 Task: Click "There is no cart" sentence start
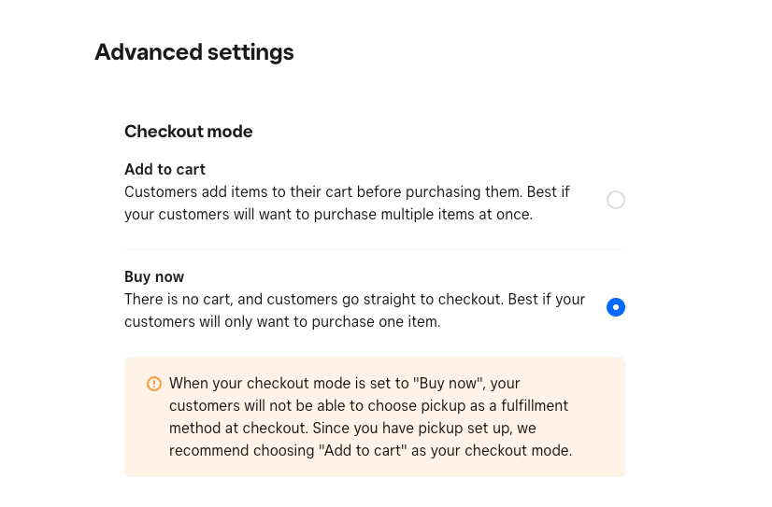pyautogui.click(x=179, y=300)
